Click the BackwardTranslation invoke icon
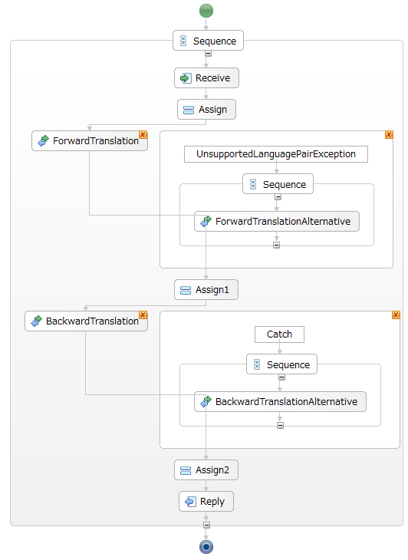 pyautogui.click(x=36, y=321)
